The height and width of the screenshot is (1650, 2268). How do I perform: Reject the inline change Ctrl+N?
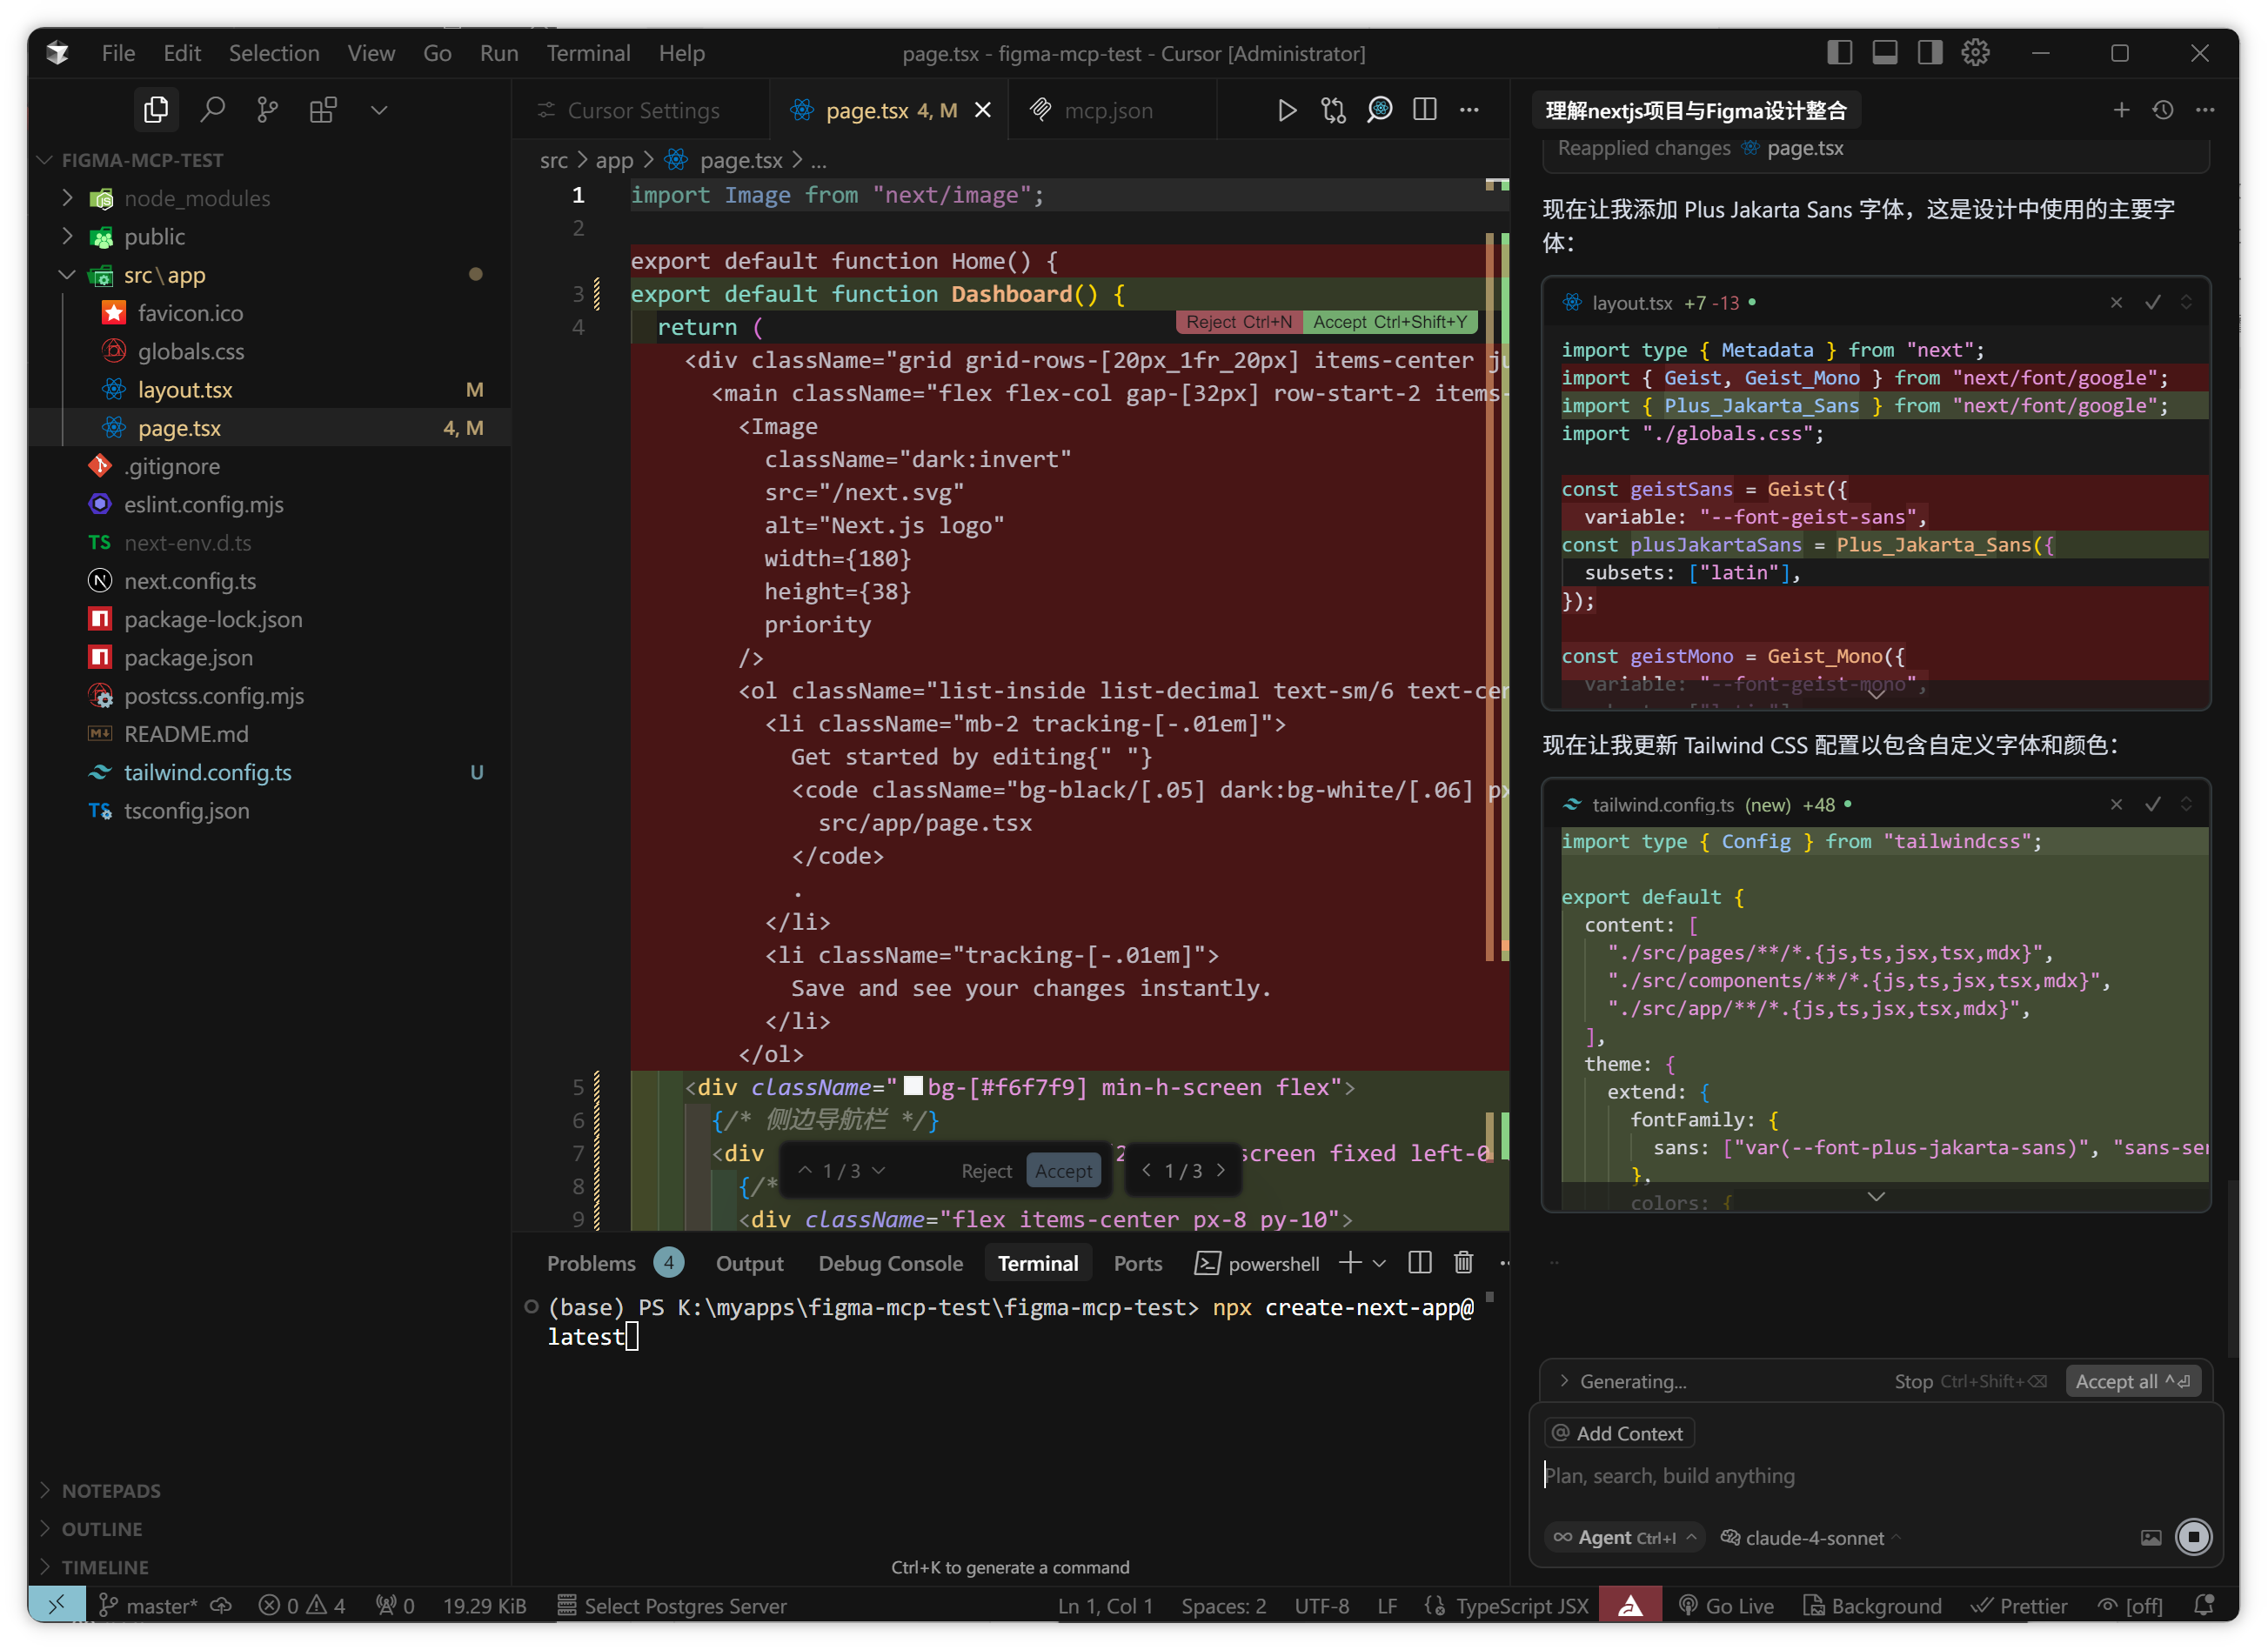(x=1239, y=322)
